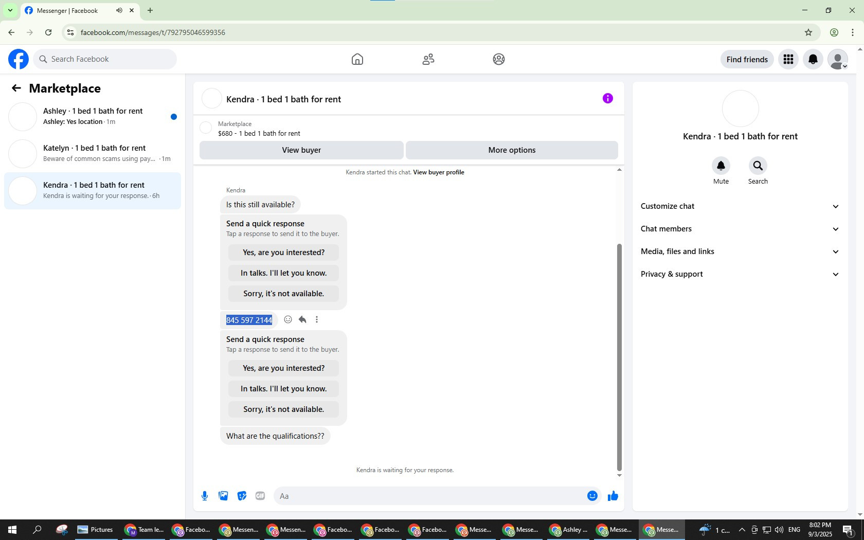This screenshot has height=540, width=864.
Task: Click the purple conversation info icon
Action: (608, 98)
